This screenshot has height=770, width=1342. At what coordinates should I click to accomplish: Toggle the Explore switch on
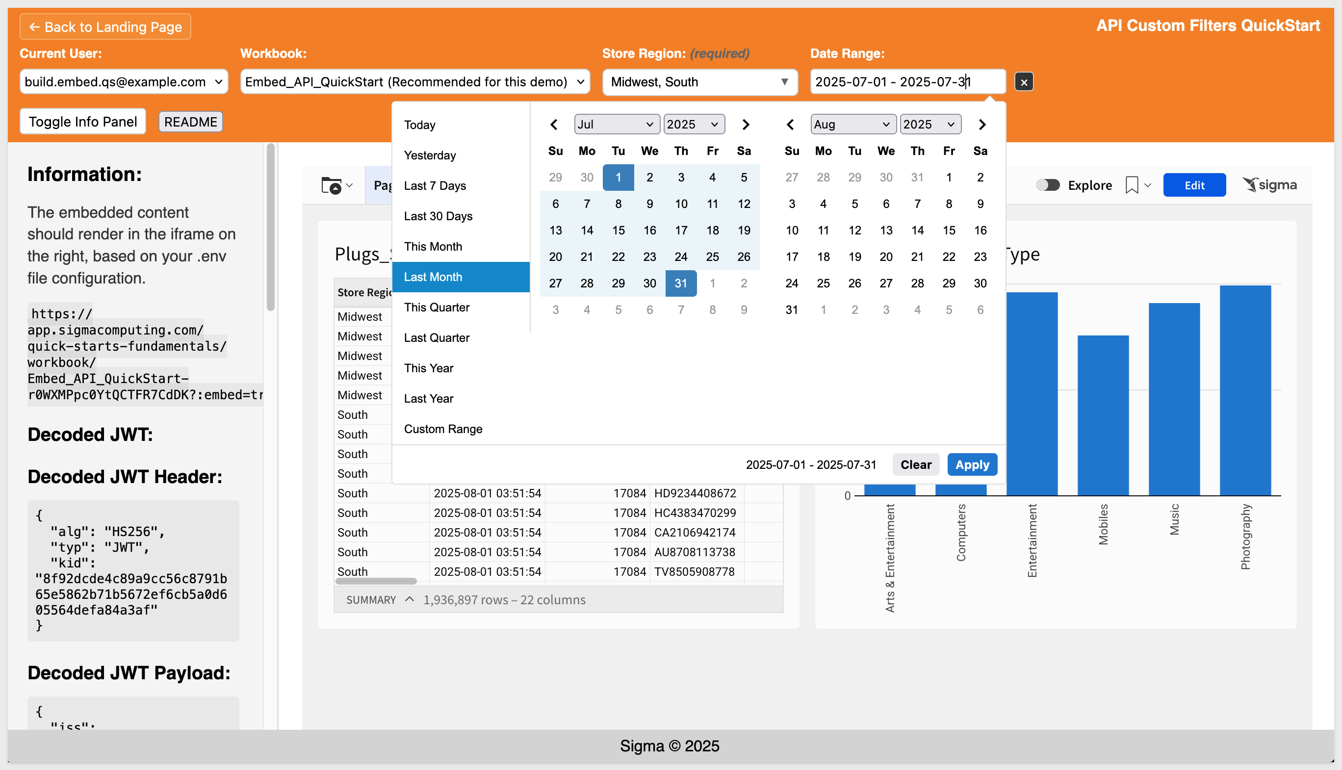tap(1048, 185)
